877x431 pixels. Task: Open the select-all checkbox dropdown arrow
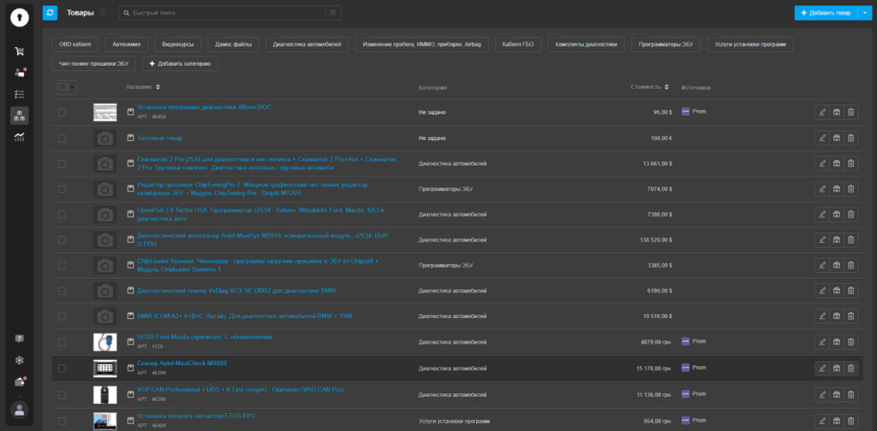[72, 86]
